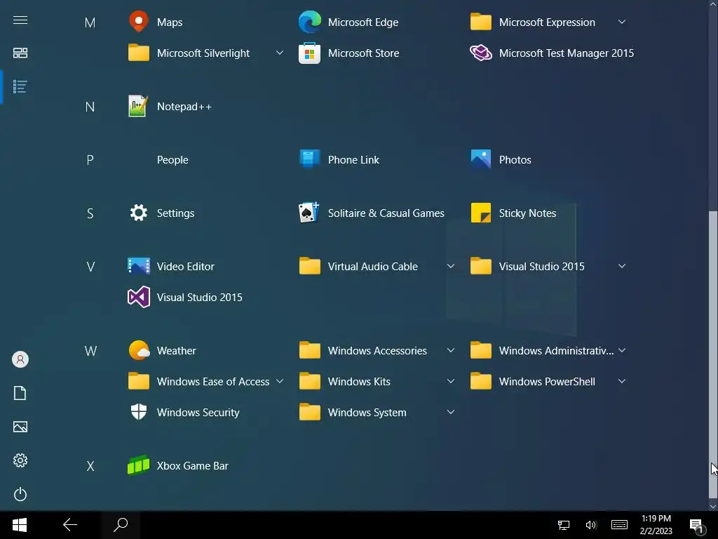The height and width of the screenshot is (539, 718).
Task: Open the Pictures sidebar icon
Action: pos(20,427)
